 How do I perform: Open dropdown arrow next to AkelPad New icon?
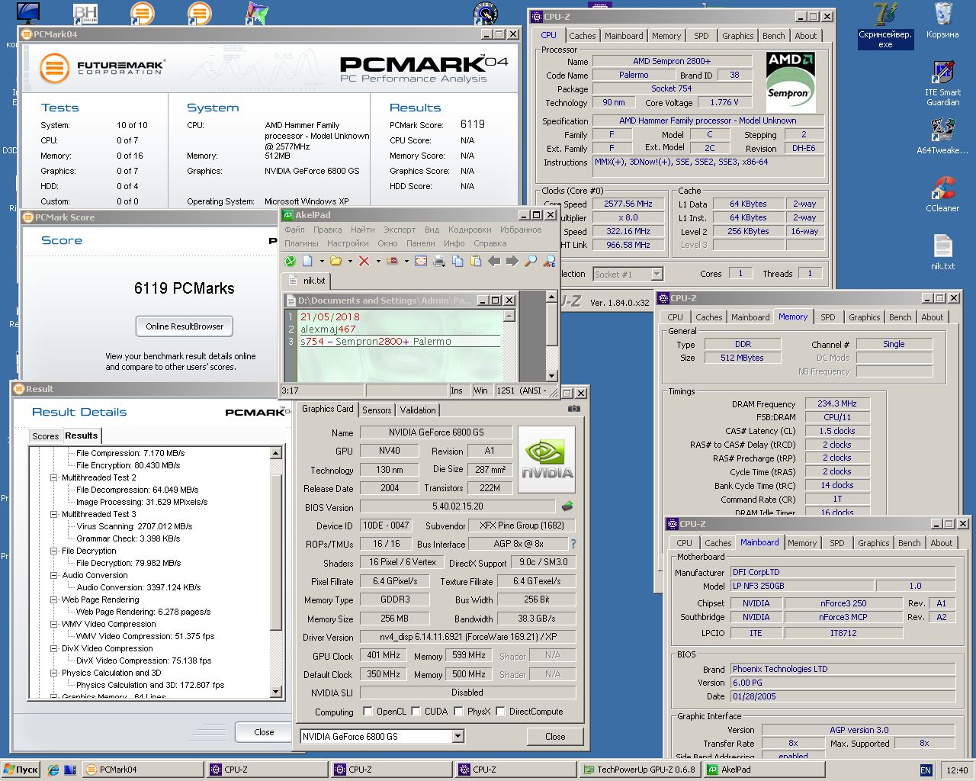321,261
